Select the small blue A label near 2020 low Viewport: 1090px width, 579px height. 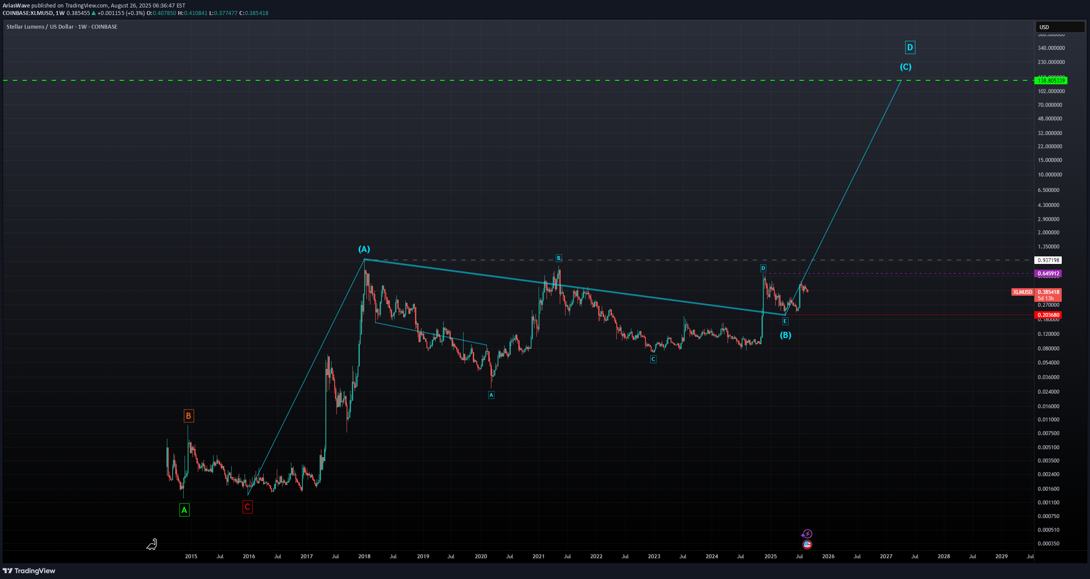point(491,395)
